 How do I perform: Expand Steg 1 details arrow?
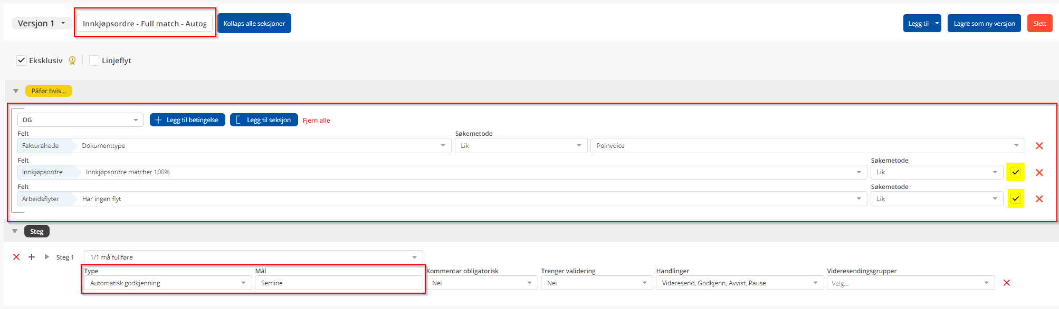click(47, 257)
